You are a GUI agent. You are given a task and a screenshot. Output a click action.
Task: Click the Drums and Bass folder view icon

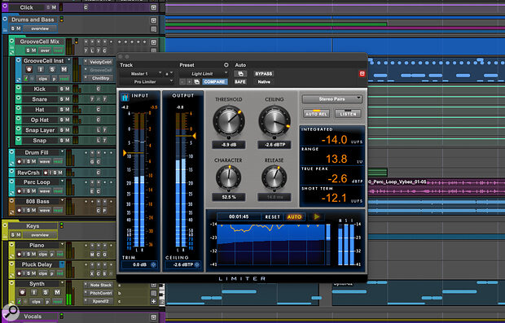click(154, 20)
